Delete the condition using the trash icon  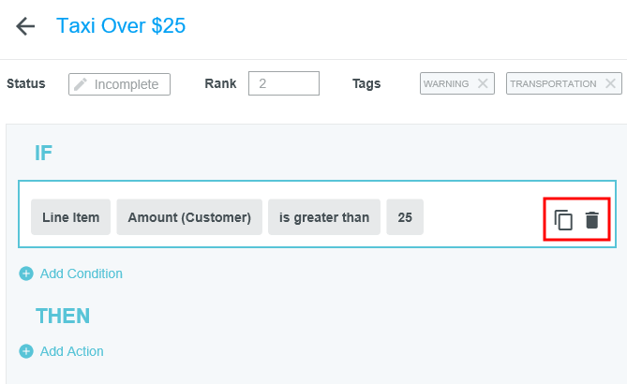[x=591, y=220]
